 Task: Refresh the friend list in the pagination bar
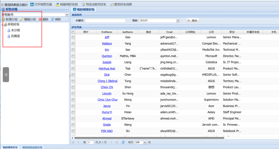123,142
